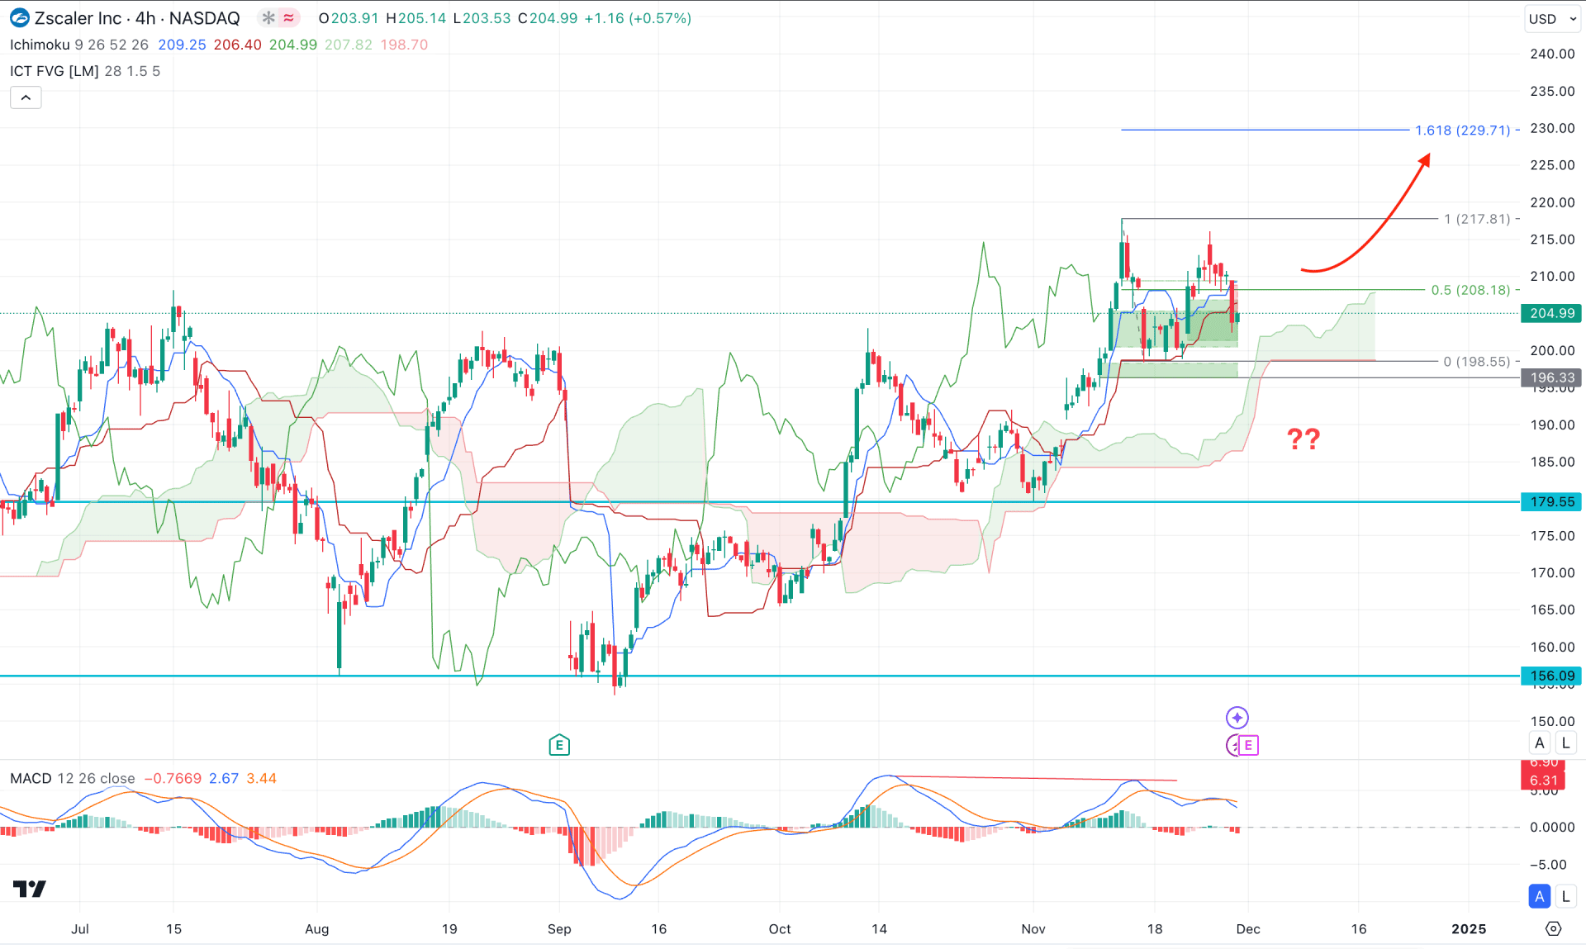Viewport: 1586px width, 949px height.
Task: Click the change +1.16 (+0.57%) readout
Action: pyautogui.click(x=638, y=18)
